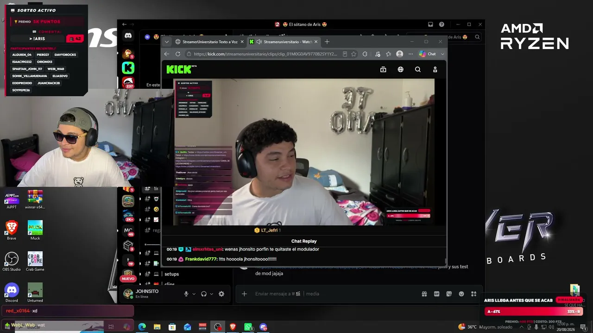Viewport: 593px width, 333px height.
Task: Launch Unturned desktop shortcut
Action: click(x=35, y=292)
